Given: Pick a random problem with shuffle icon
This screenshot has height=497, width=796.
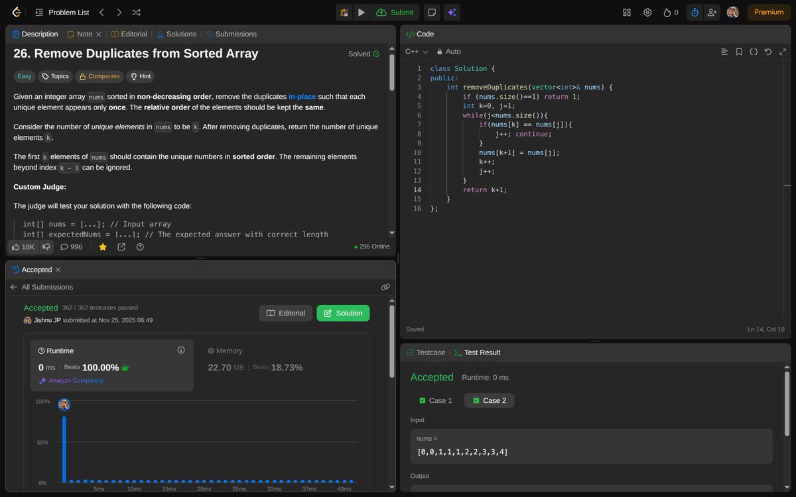Looking at the screenshot, I should pyautogui.click(x=136, y=12).
